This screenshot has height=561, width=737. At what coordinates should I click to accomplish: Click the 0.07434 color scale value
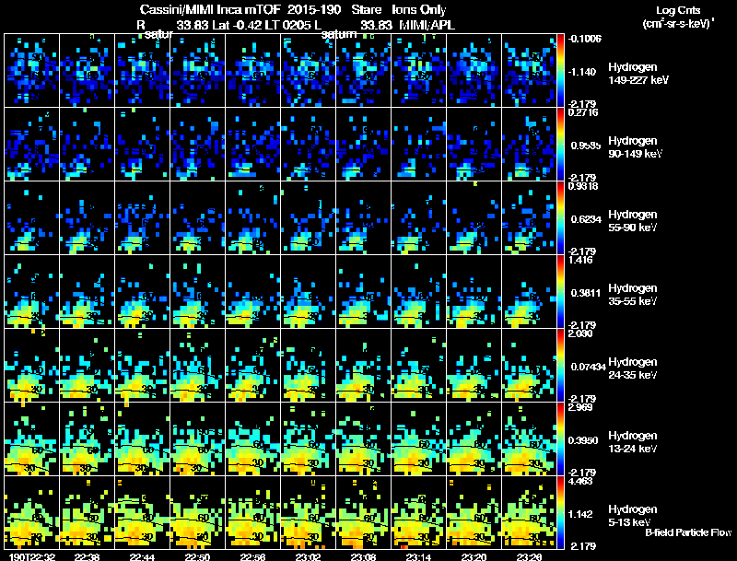[x=589, y=367]
